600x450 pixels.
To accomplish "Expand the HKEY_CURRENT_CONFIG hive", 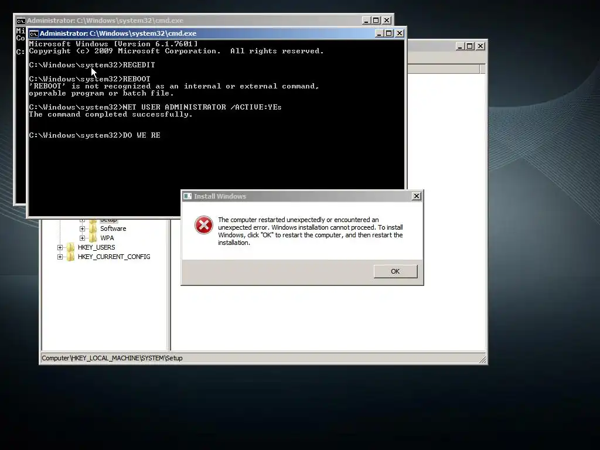I will (60, 257).
